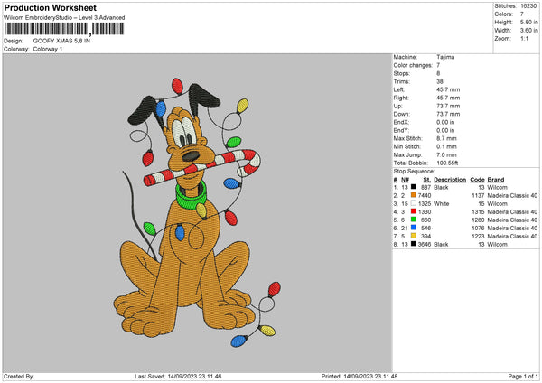
Task: Select the design name GOOFY XMAS 5,8 IN
Action: click(x=61, y=41)
